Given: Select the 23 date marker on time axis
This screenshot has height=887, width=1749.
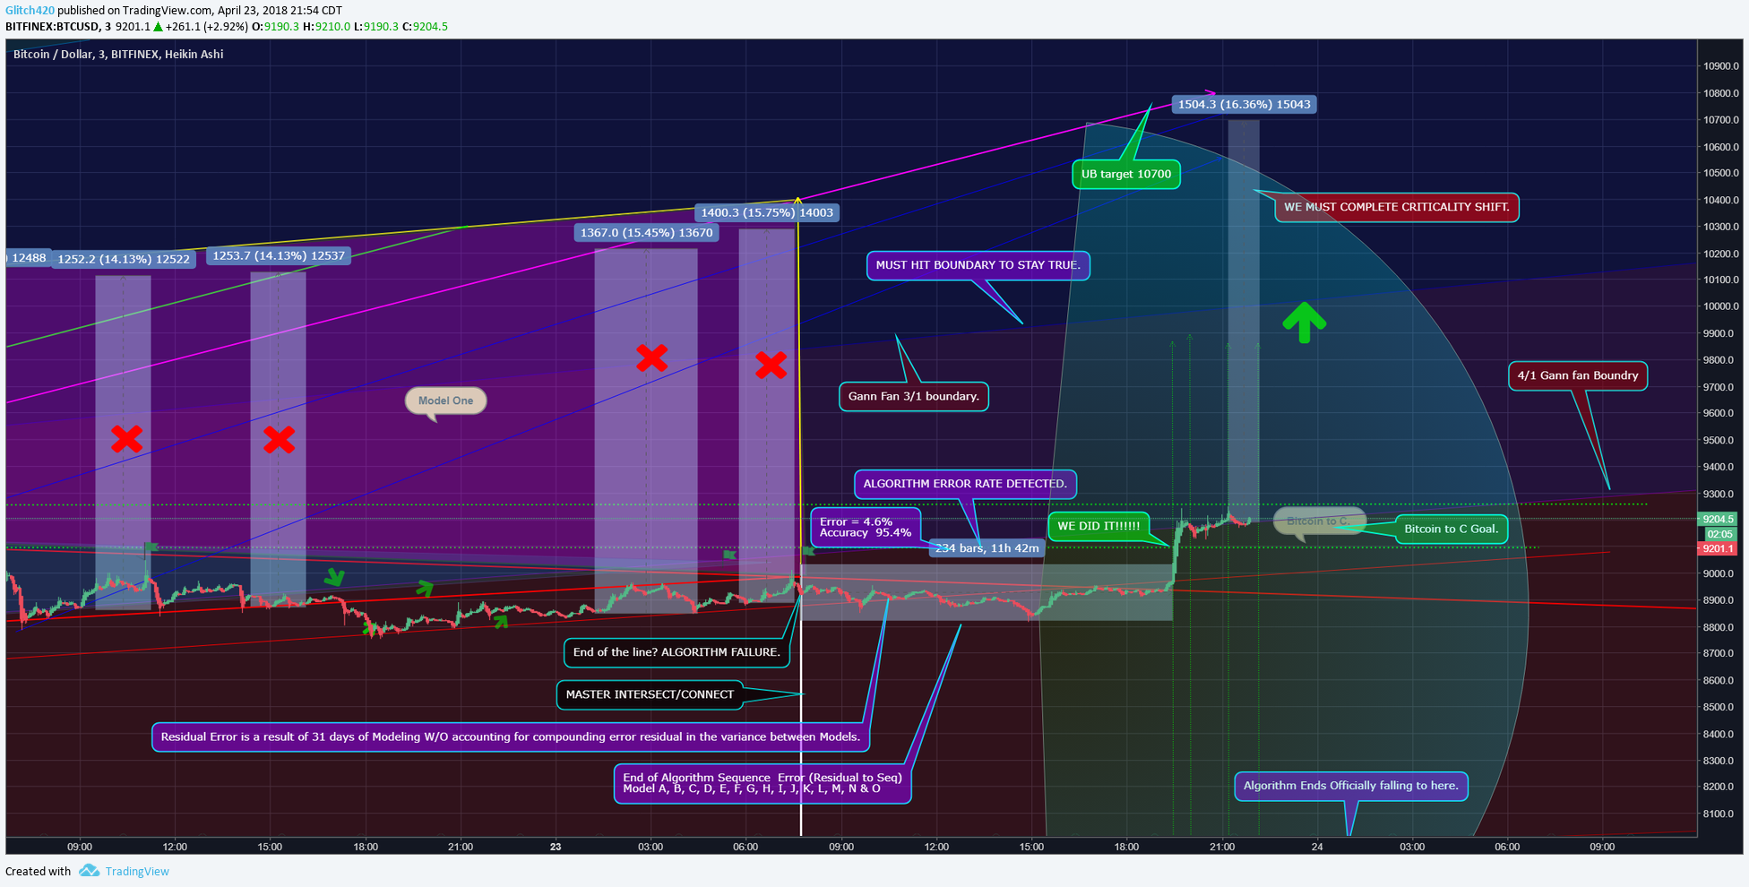Looking at the screenshot, I should click(x=556, y=847).
